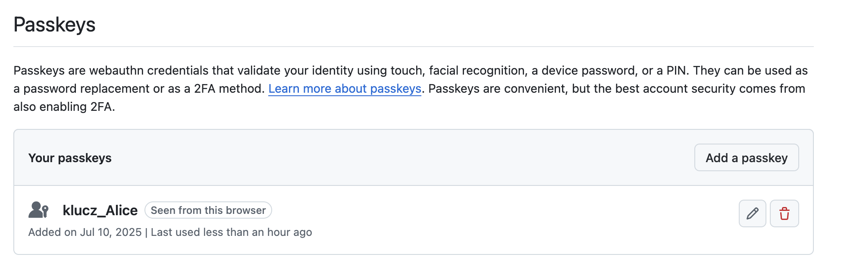Click the Passkeys page heading
Viewport: 841px width, 276px height.
pyautogui.click(x=54, y=25)
